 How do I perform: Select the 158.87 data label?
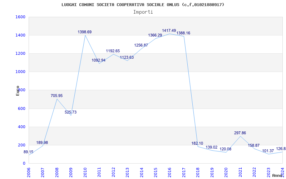pos(254,146)
